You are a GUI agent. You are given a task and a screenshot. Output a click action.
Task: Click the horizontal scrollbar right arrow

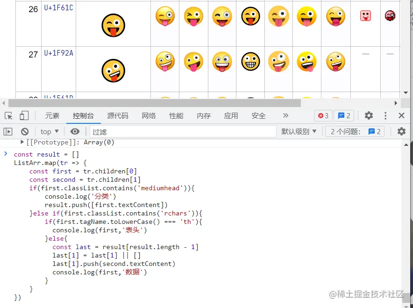396,103
